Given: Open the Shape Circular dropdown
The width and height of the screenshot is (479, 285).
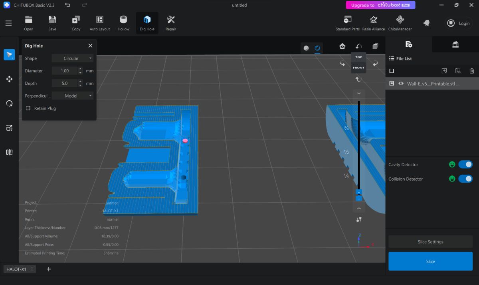Looking at the screenshot, I should 73,58.
